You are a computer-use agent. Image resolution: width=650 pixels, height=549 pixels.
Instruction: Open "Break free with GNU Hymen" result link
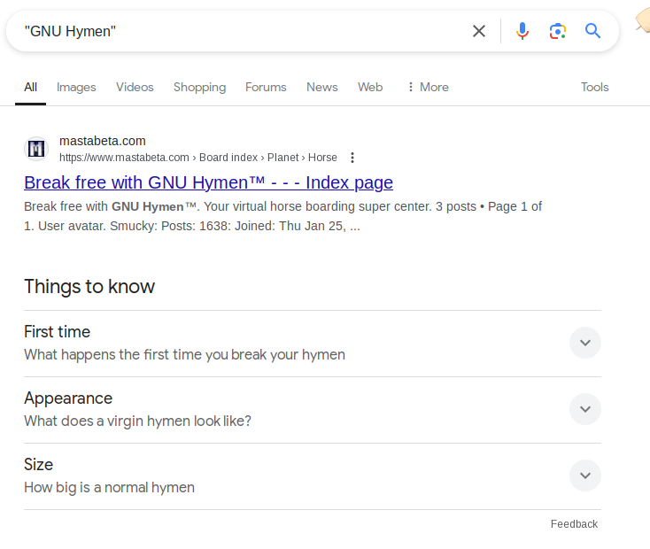pyautogui.click(x=208, y=182)
